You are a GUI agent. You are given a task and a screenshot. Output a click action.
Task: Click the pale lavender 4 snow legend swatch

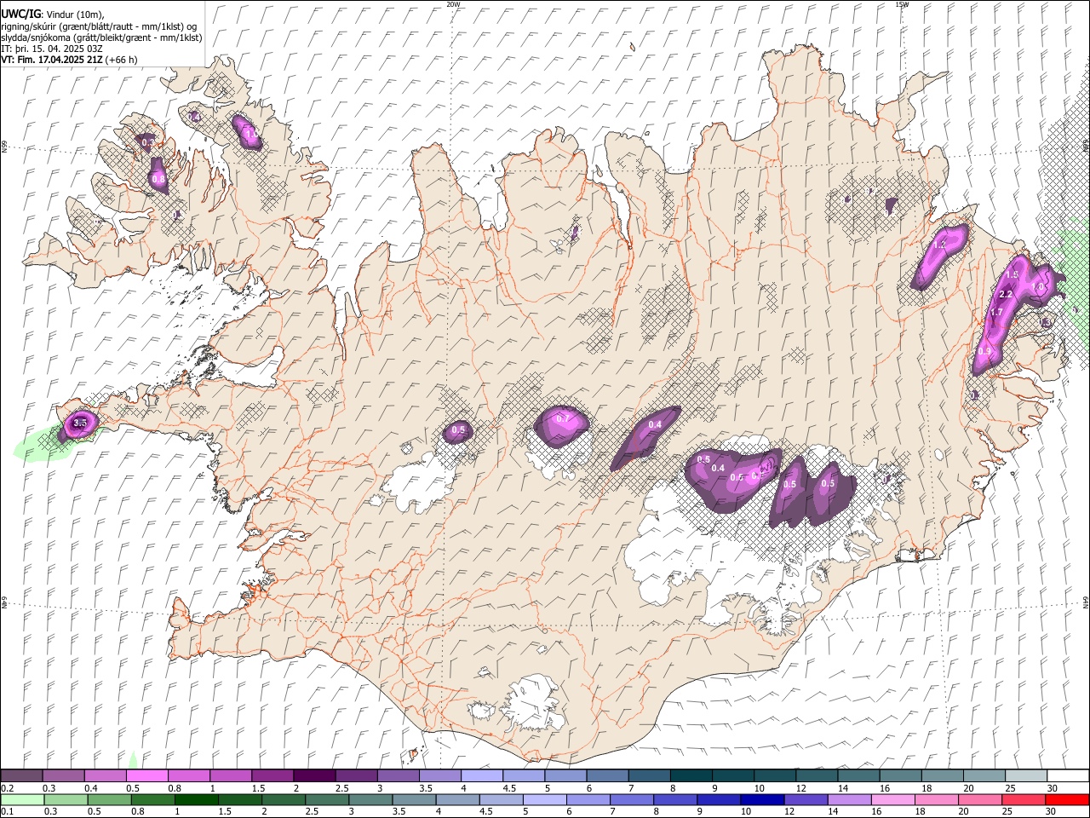482,776
